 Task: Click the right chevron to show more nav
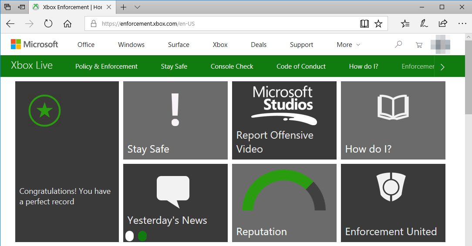click(442, 67)
